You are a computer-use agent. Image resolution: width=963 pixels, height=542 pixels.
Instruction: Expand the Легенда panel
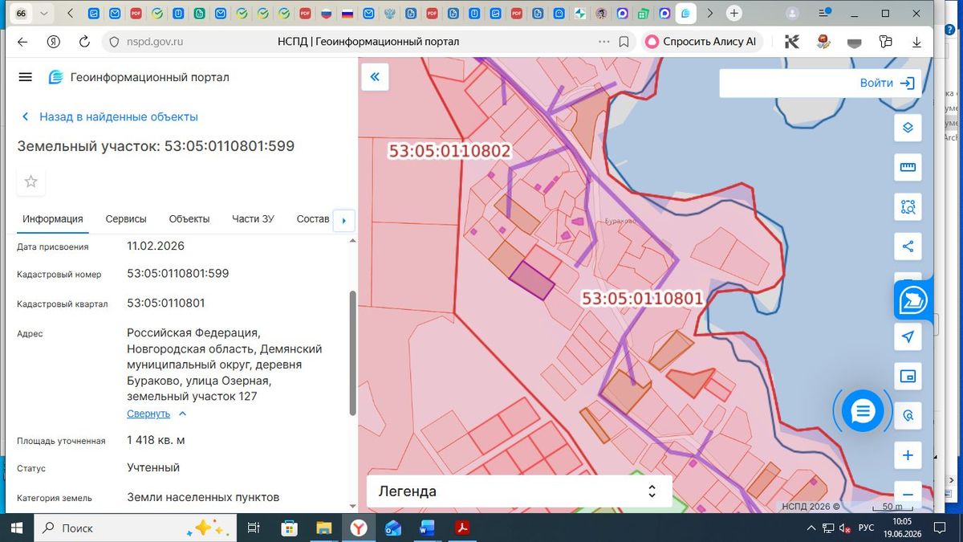click(519, 491)
